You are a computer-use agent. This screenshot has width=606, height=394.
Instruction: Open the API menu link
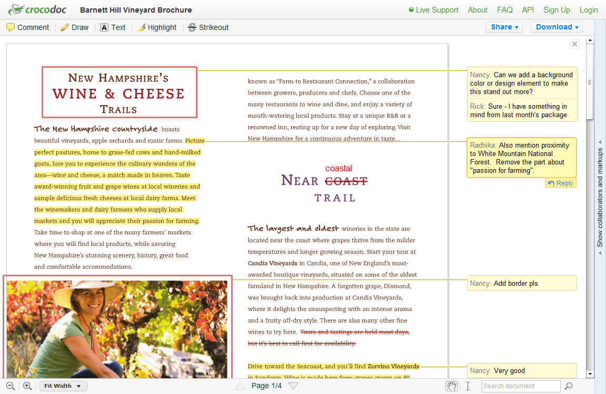point(528,10)
